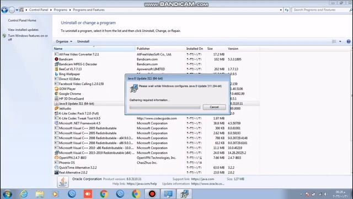Cancel the Java 8 Update configuration
The width and height of the screenshot is (353, 199).
[x=214, y=107]
